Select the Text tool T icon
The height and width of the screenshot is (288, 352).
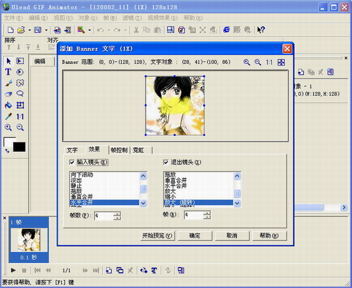point(8,72)
